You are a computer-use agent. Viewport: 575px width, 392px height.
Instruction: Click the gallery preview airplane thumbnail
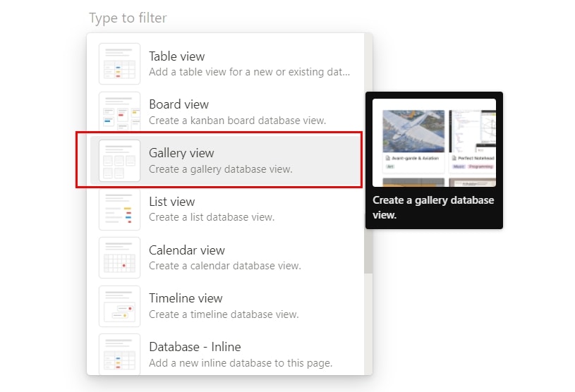click(x=413, y=131)
